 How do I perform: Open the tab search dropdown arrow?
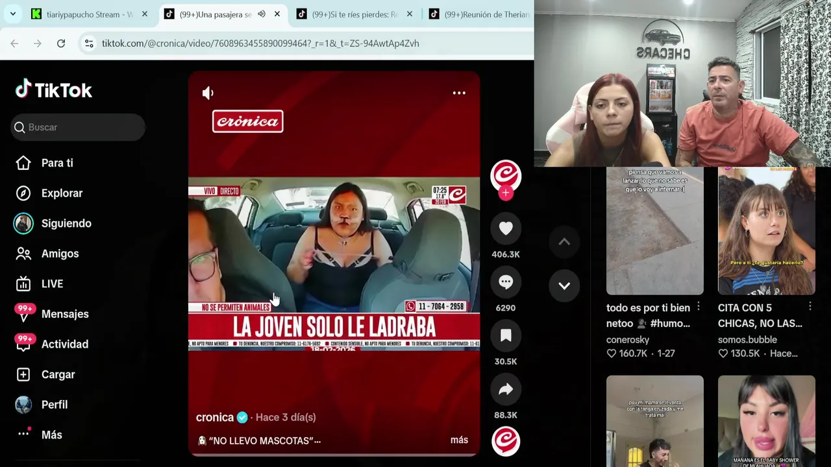click(x=12, y=14)
